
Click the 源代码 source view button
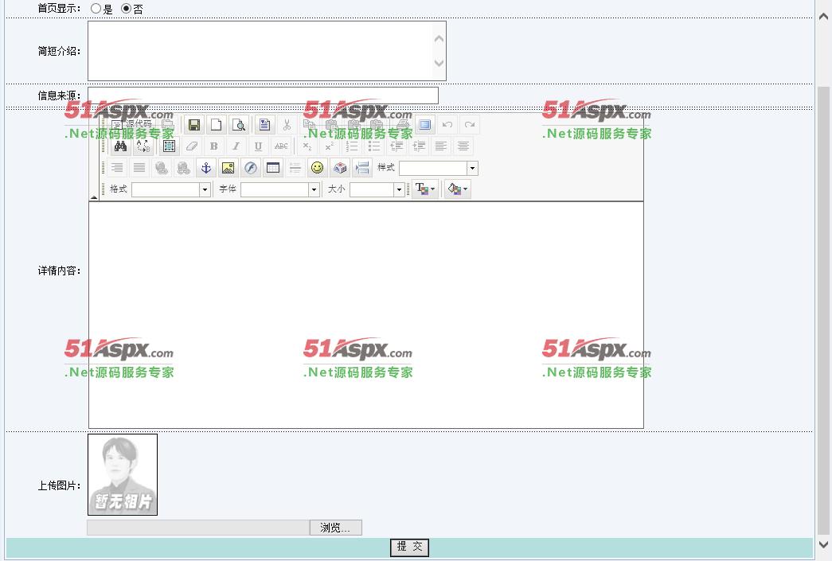click(131, 124)
